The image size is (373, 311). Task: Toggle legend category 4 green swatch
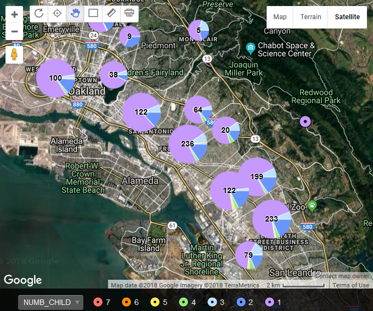pyautogui.click(x=183, y=302)
